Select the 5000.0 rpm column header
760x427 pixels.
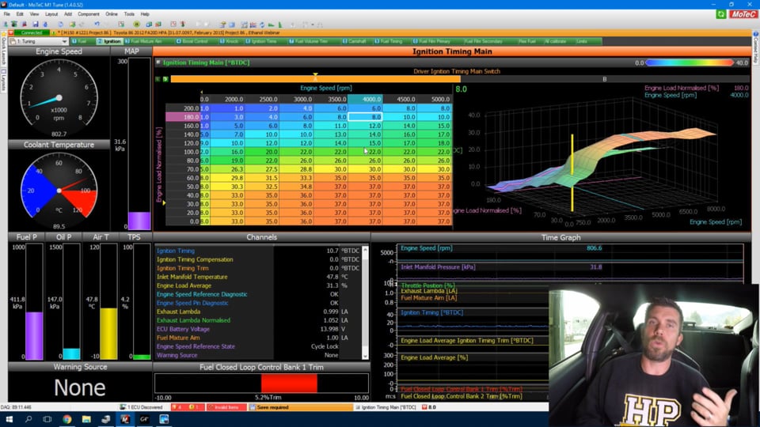[435, 100]
